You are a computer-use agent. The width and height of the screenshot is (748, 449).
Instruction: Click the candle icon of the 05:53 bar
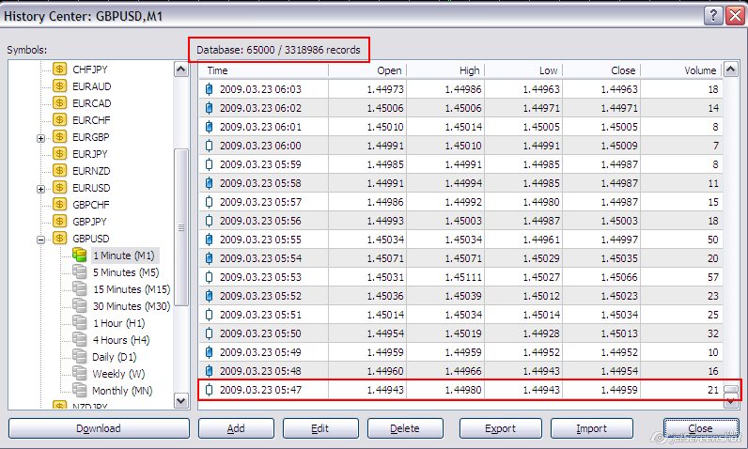[x=209, y=277]
